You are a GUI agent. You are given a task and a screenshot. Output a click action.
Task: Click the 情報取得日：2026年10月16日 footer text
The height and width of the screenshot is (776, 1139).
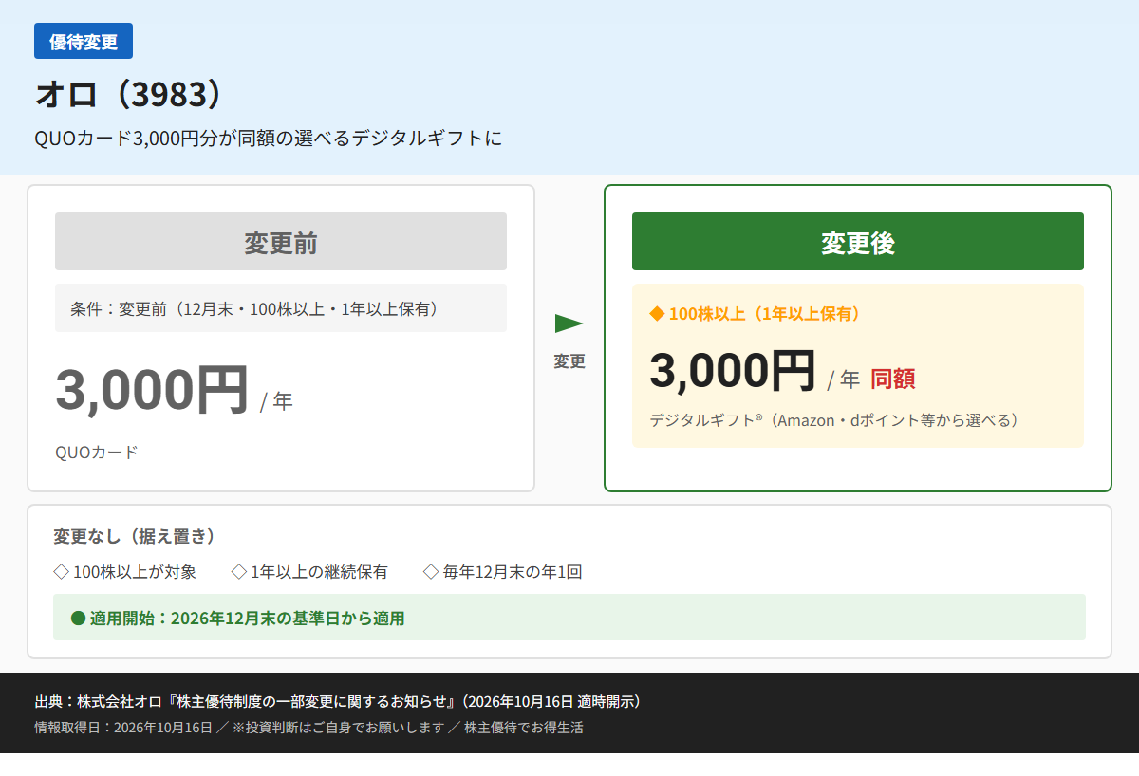click(308, 728)
